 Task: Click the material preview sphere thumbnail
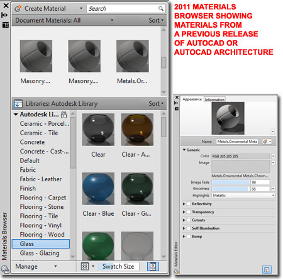pos(228,118)
